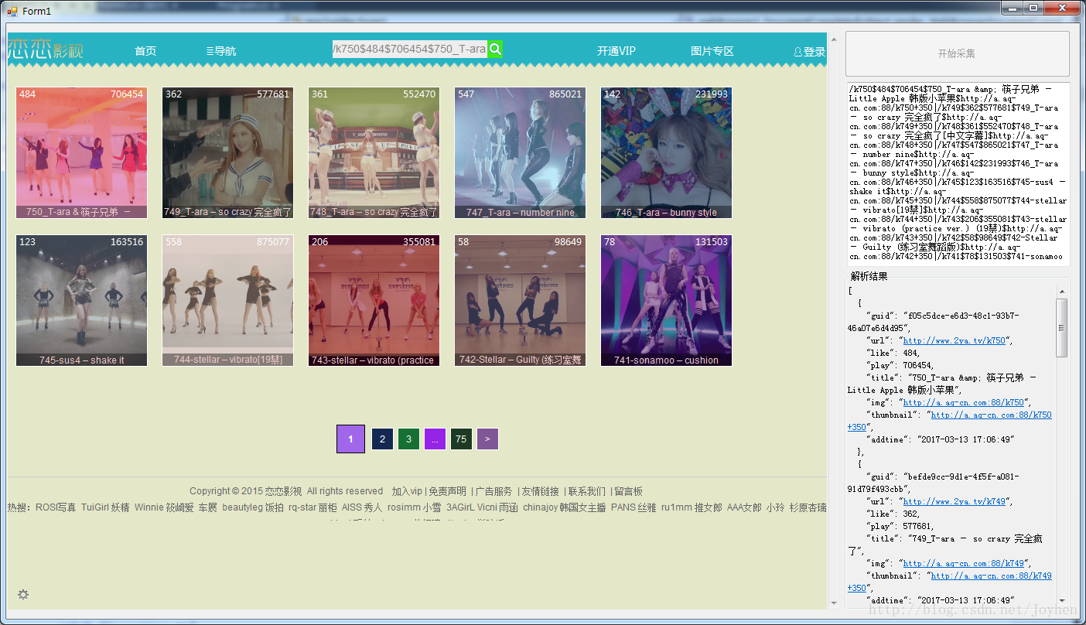Image resolution: width=1086 pixels, height=625 pixels.
Task: Click the guid value f05c5dce text
Action: coord(933,322)
